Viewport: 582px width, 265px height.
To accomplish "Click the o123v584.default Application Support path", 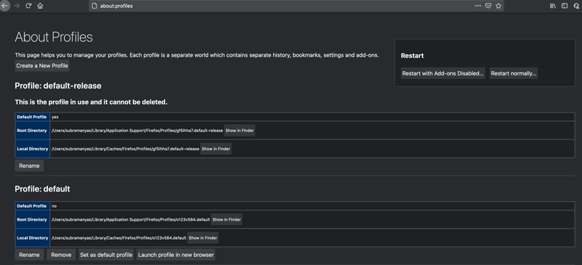I will pyautogui.click(x=131, y=219).
